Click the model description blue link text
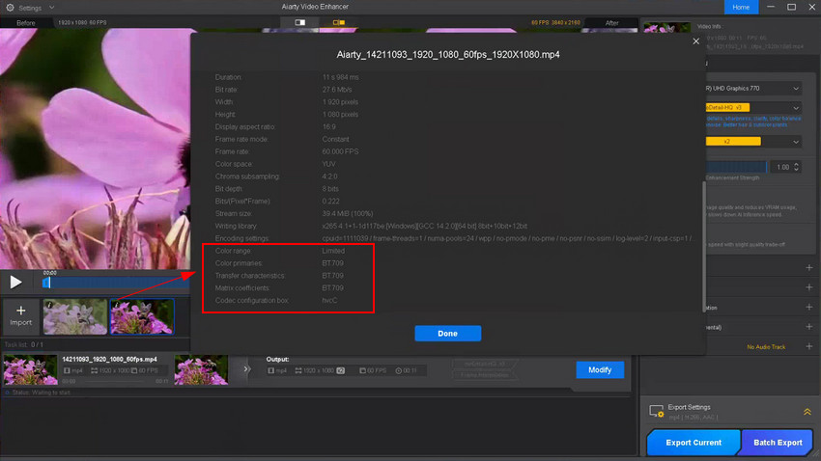 coord(753,122)
